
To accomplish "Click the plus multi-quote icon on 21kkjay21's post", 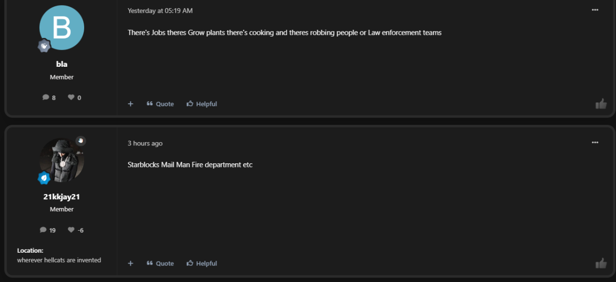I will point(130,263).
